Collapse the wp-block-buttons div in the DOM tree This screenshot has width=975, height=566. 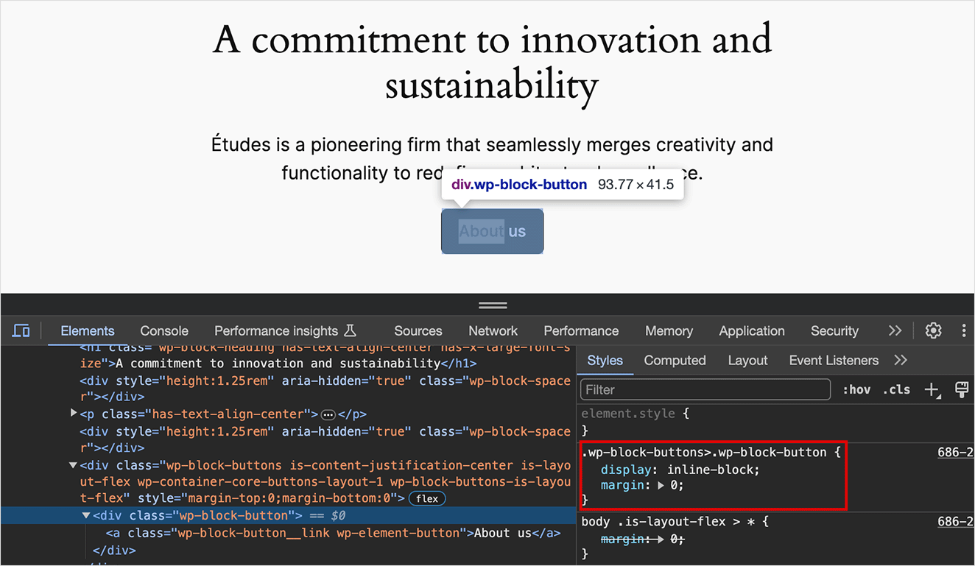[72, 465]
